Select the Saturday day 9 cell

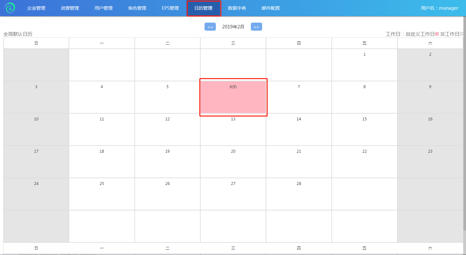[430, 97]
